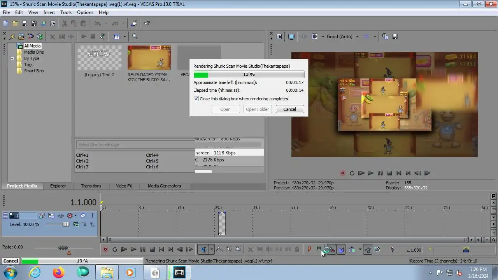Screen dimensions: 498x280
Task: Open the Video Output FX icon
Action: click(x=304, y=37)
